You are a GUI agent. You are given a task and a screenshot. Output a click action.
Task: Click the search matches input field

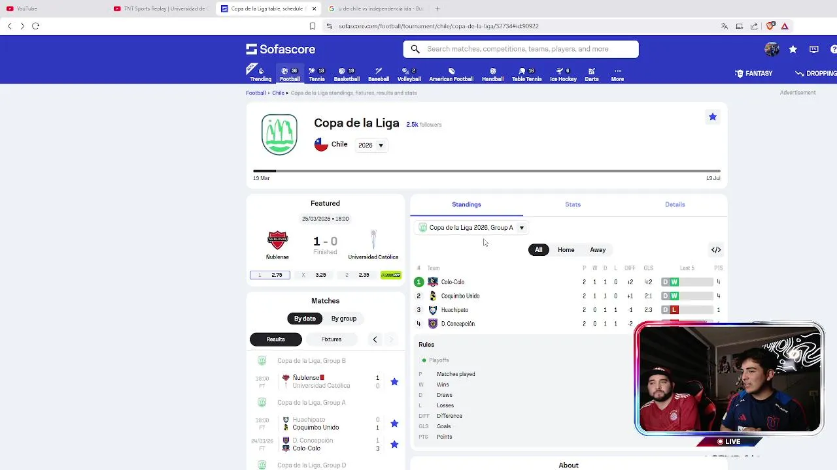[x=521, y=49]
